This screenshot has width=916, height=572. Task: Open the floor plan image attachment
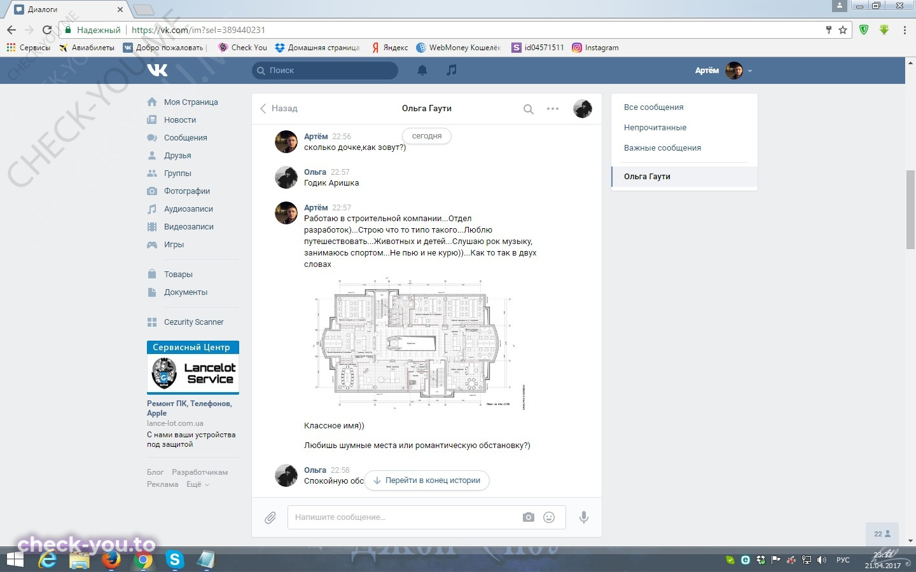coord(420,343)
